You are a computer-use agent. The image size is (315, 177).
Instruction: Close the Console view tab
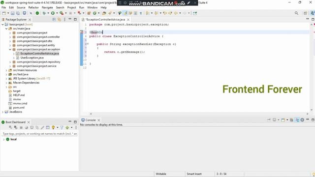click(x=98, y=120)
